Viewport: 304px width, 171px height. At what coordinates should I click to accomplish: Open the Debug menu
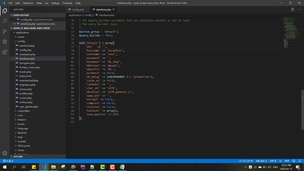55,3
